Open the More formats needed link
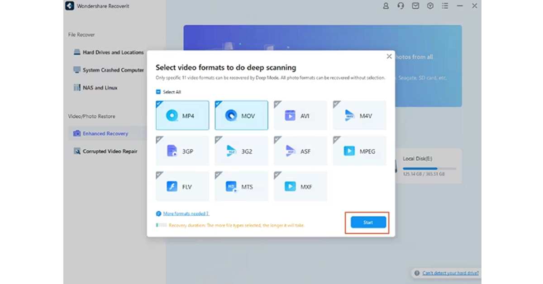This screenshot has height=284, width=543. click(186, 213)
